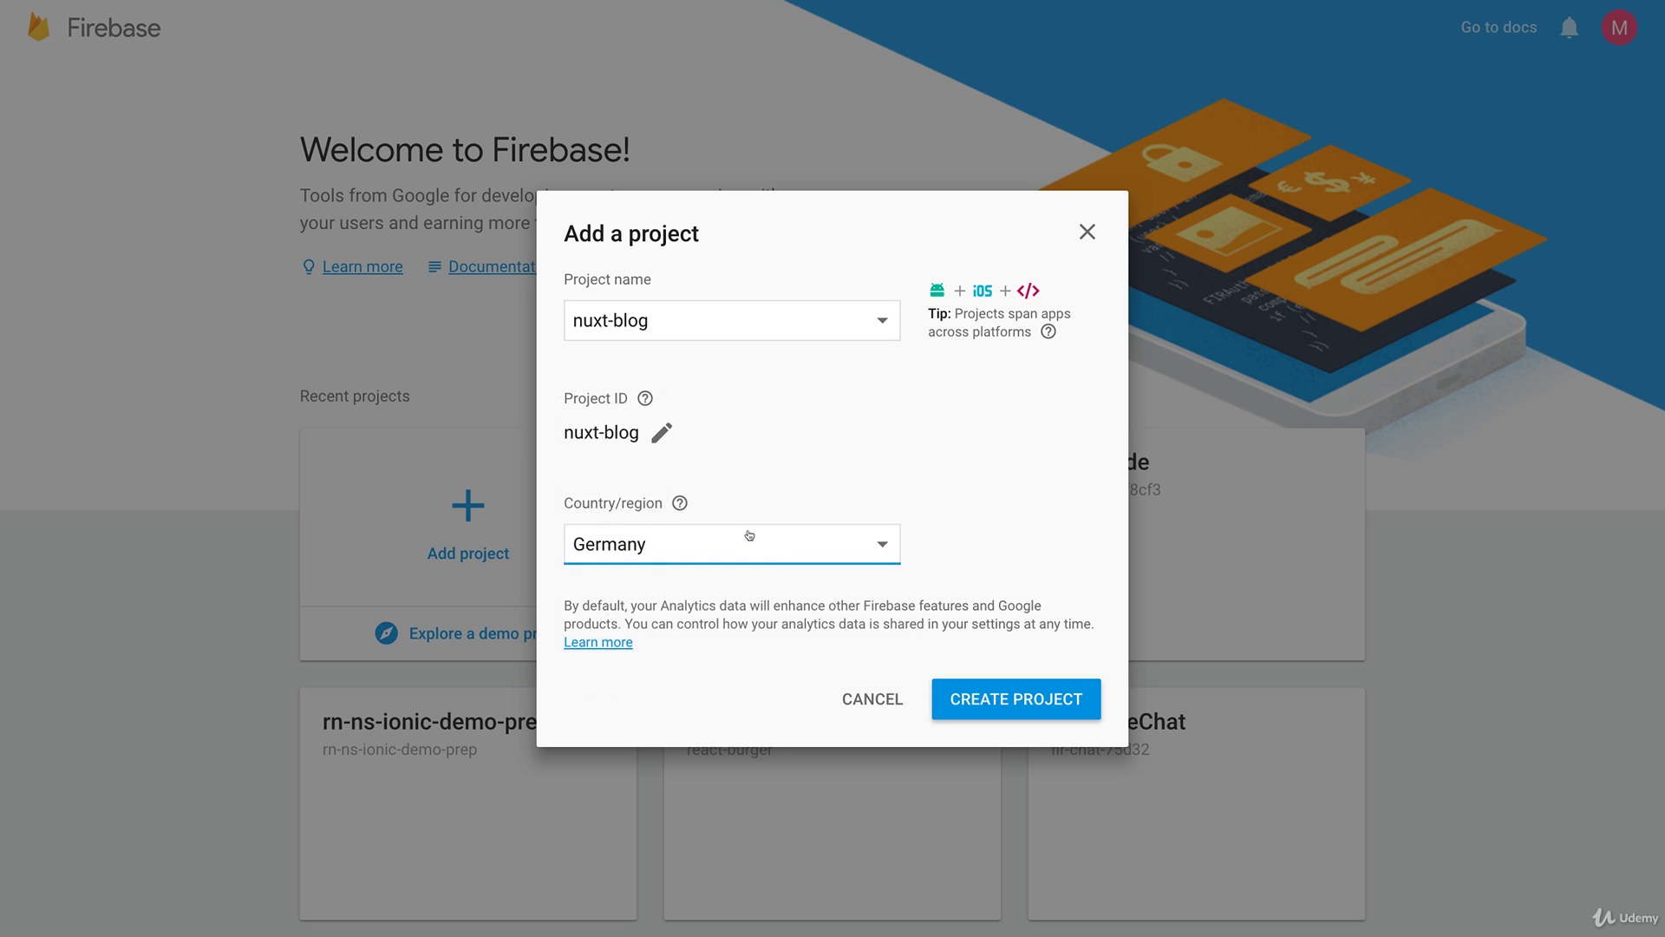Click the Add project label
Screen dimensions: 1665x937
(x=467, y=554)
